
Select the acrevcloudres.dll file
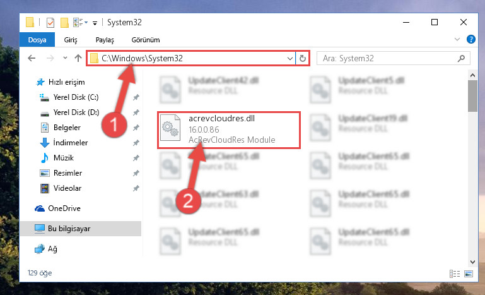228,130
